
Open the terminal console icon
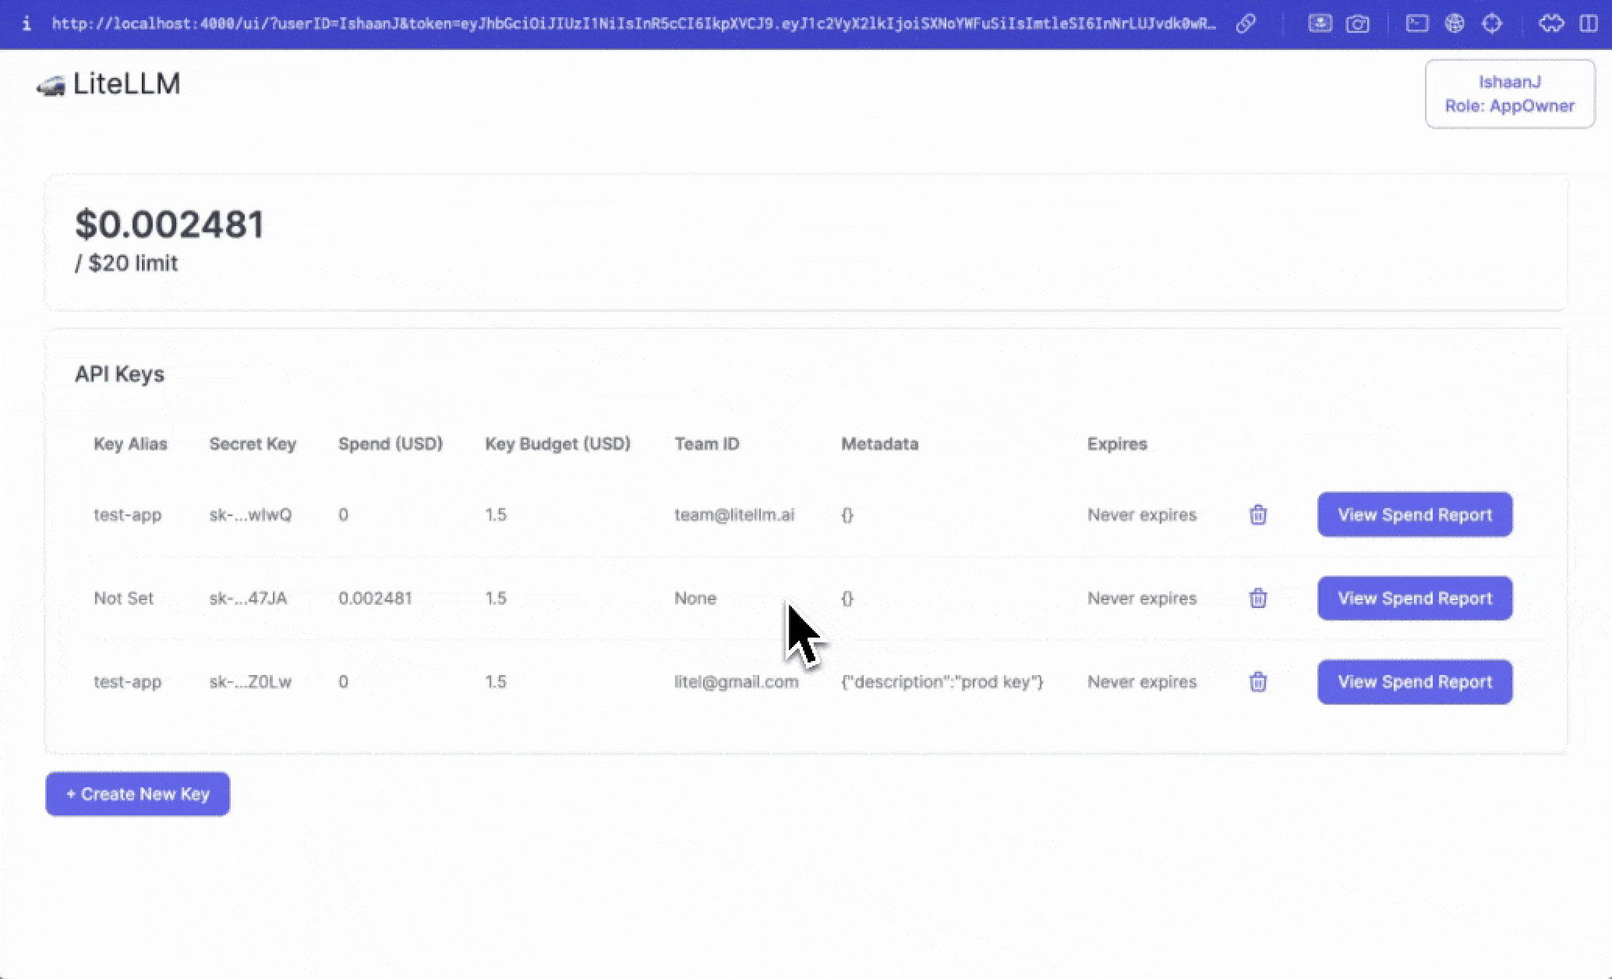point(1416,23)
